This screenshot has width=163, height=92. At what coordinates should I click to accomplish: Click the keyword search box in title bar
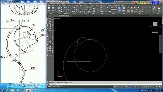coord(123,2)
